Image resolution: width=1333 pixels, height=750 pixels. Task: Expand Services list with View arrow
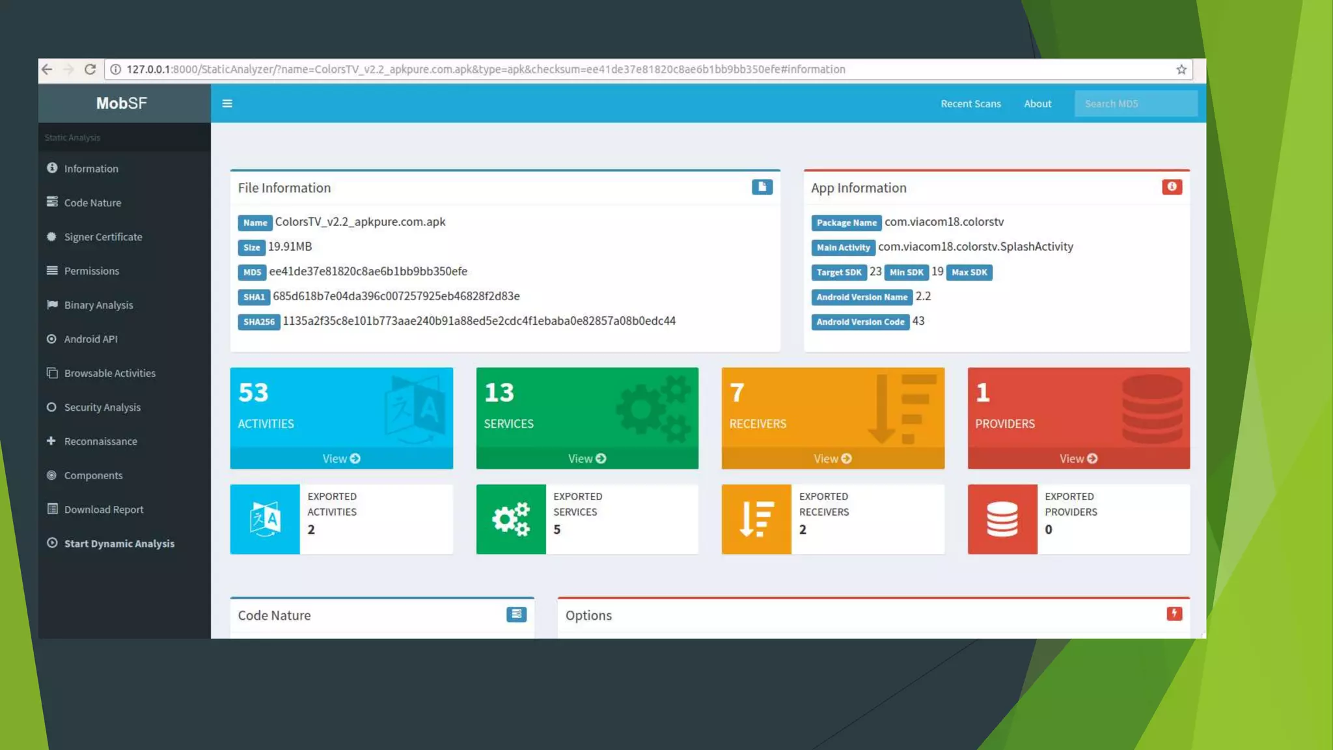(x=587, y=459)
